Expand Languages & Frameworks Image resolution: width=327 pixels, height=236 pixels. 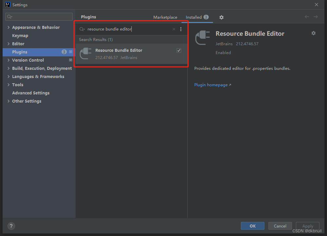(x=9, y=77)
